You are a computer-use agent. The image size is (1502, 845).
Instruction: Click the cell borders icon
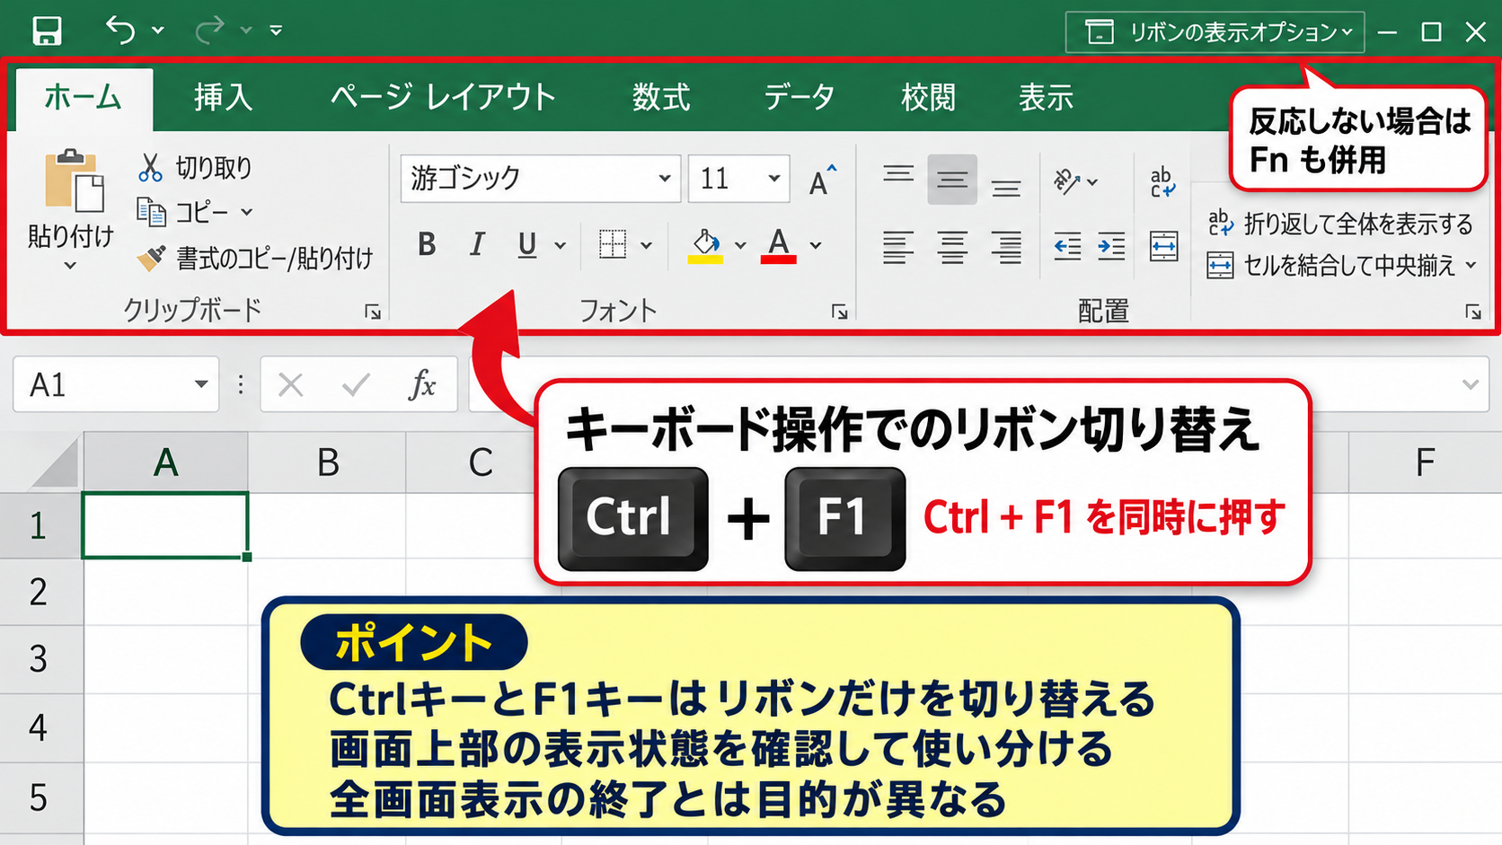click(613, 244)
